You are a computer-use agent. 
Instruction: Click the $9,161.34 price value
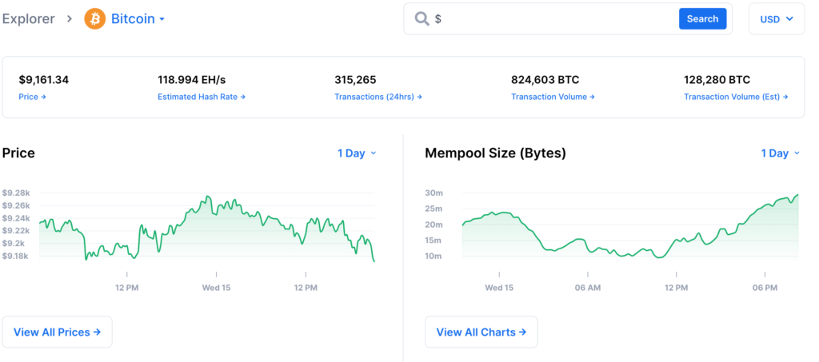(x=44, y=80)
